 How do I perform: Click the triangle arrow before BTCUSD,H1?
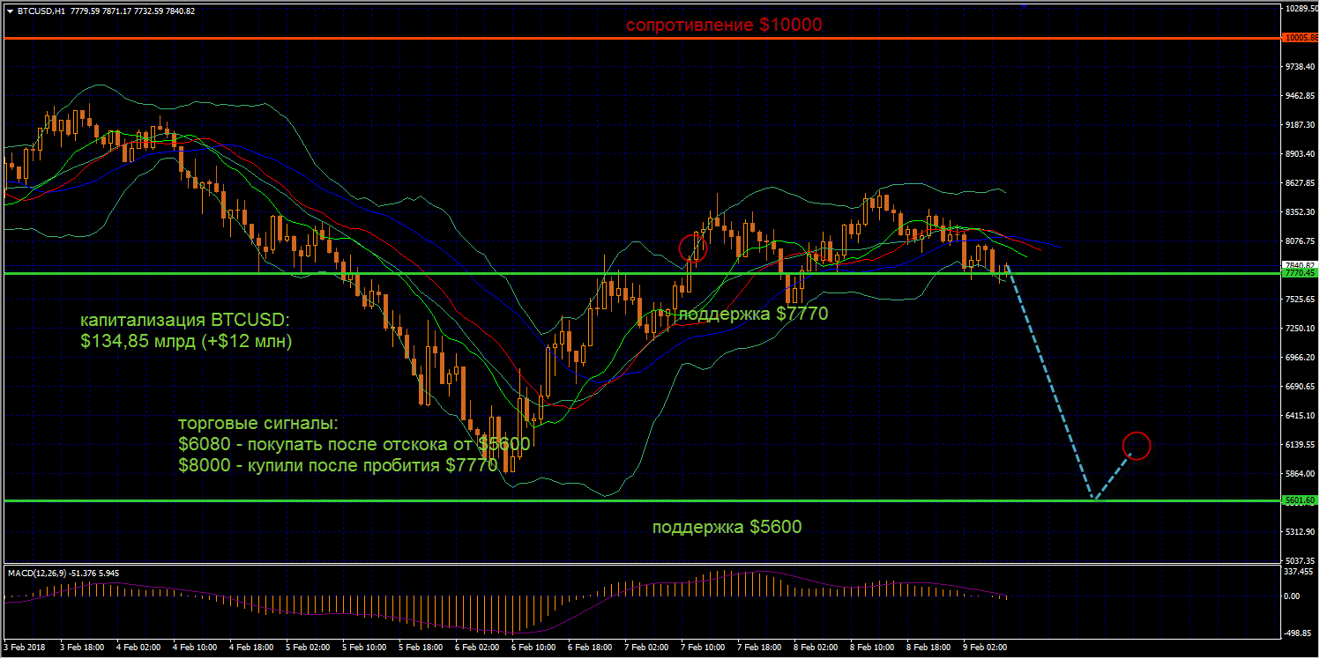10,11
